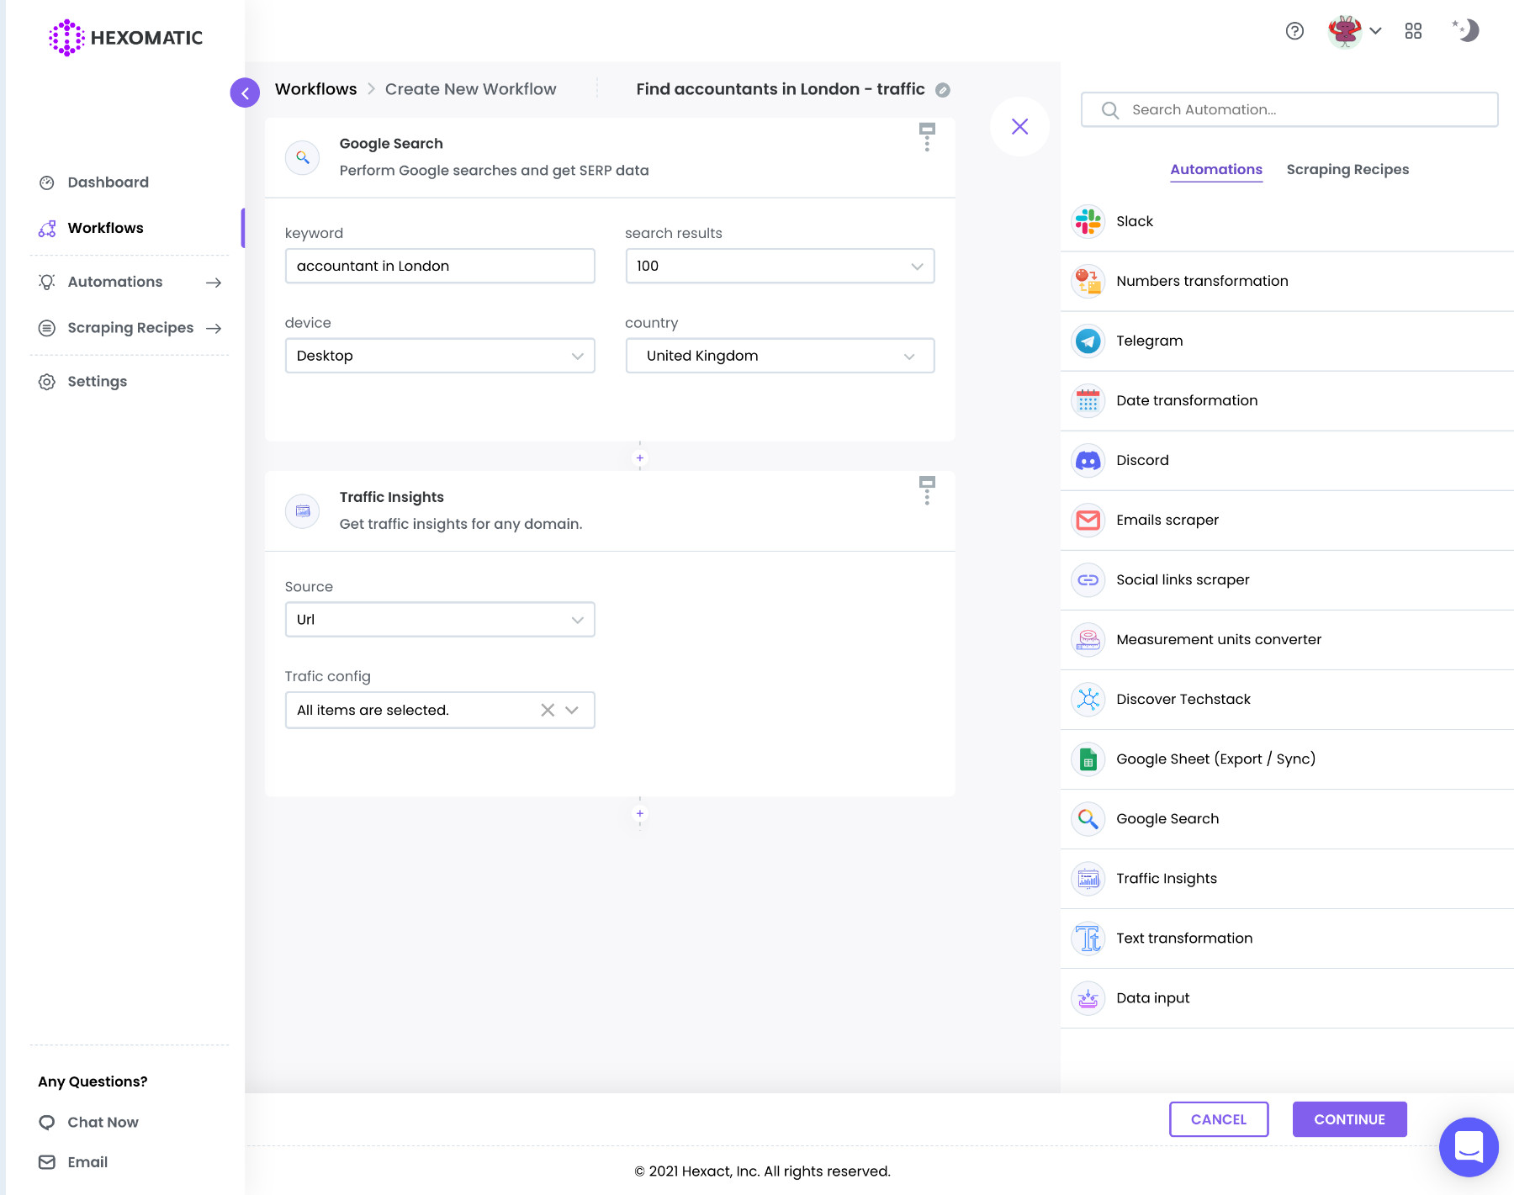This screenshot has width=1514, height=1195.
Task: Select Social links scraper icon
Action: tap(1088, 579)
